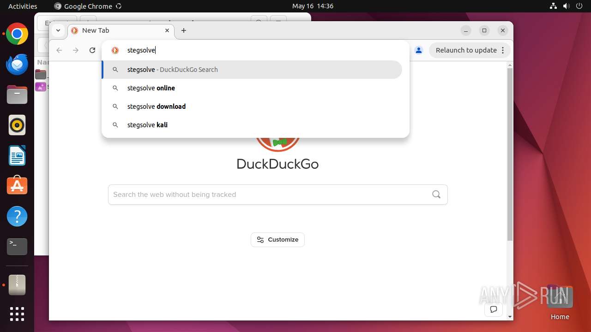Click scrollbar down arrow
The width and height of the screenshot is (591, 332).
pos(510,317)
